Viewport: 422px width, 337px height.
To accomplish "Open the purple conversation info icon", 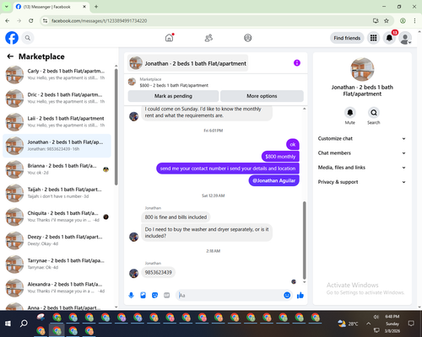I will [x=297, y=63].
